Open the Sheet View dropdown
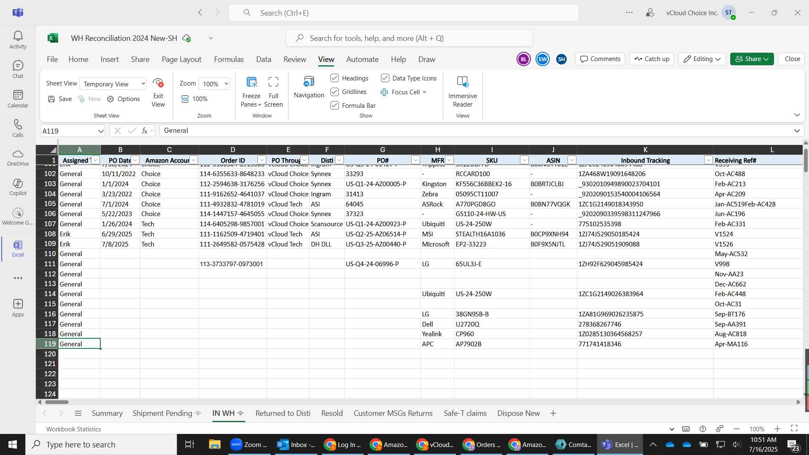 pos(113,84)
